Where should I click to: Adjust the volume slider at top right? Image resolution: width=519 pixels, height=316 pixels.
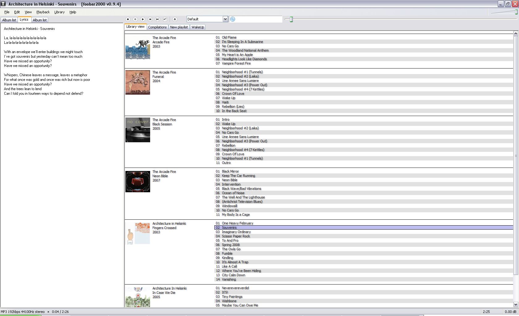pyautogui.click(x=516, y=12)
